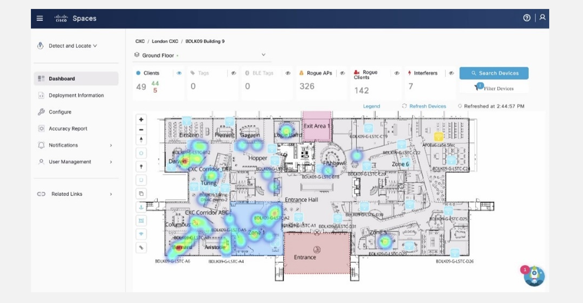Click the Rogue APs count 326
Image resolution: width=583 pixels, height=303 pixels.
click(x=307, y=87)
